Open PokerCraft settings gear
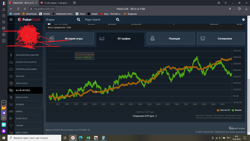 [x=244, y=19]
